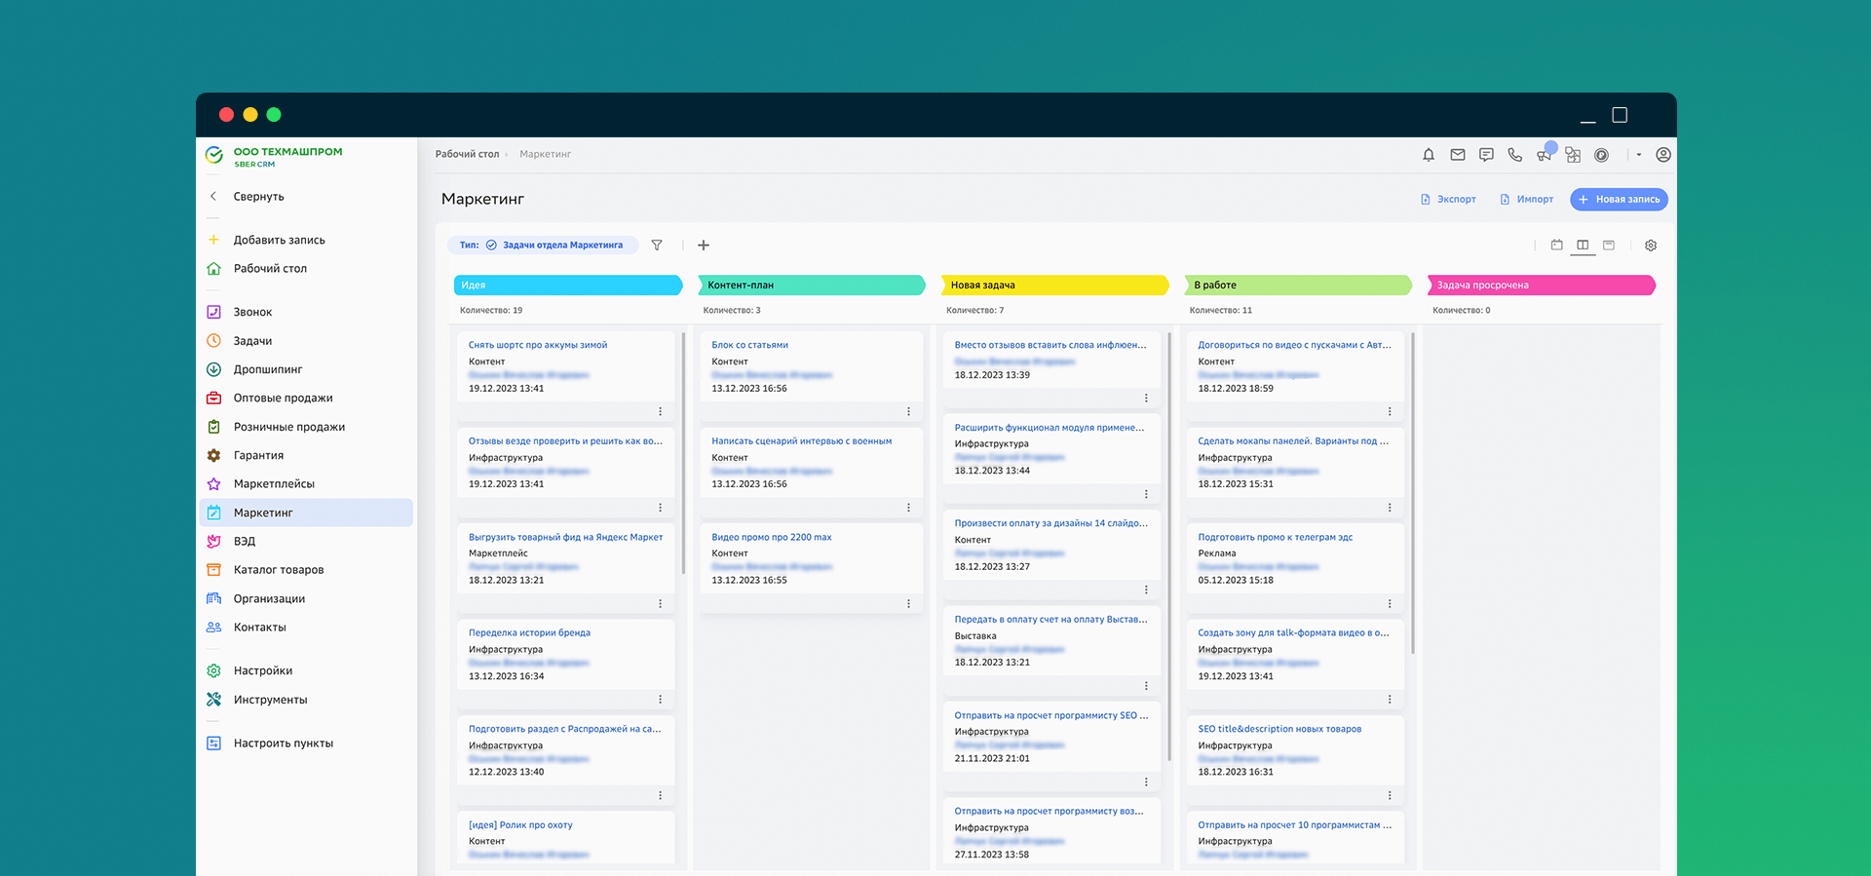
Task: Switch to calendar view
Action: [x=1557, y=246]
